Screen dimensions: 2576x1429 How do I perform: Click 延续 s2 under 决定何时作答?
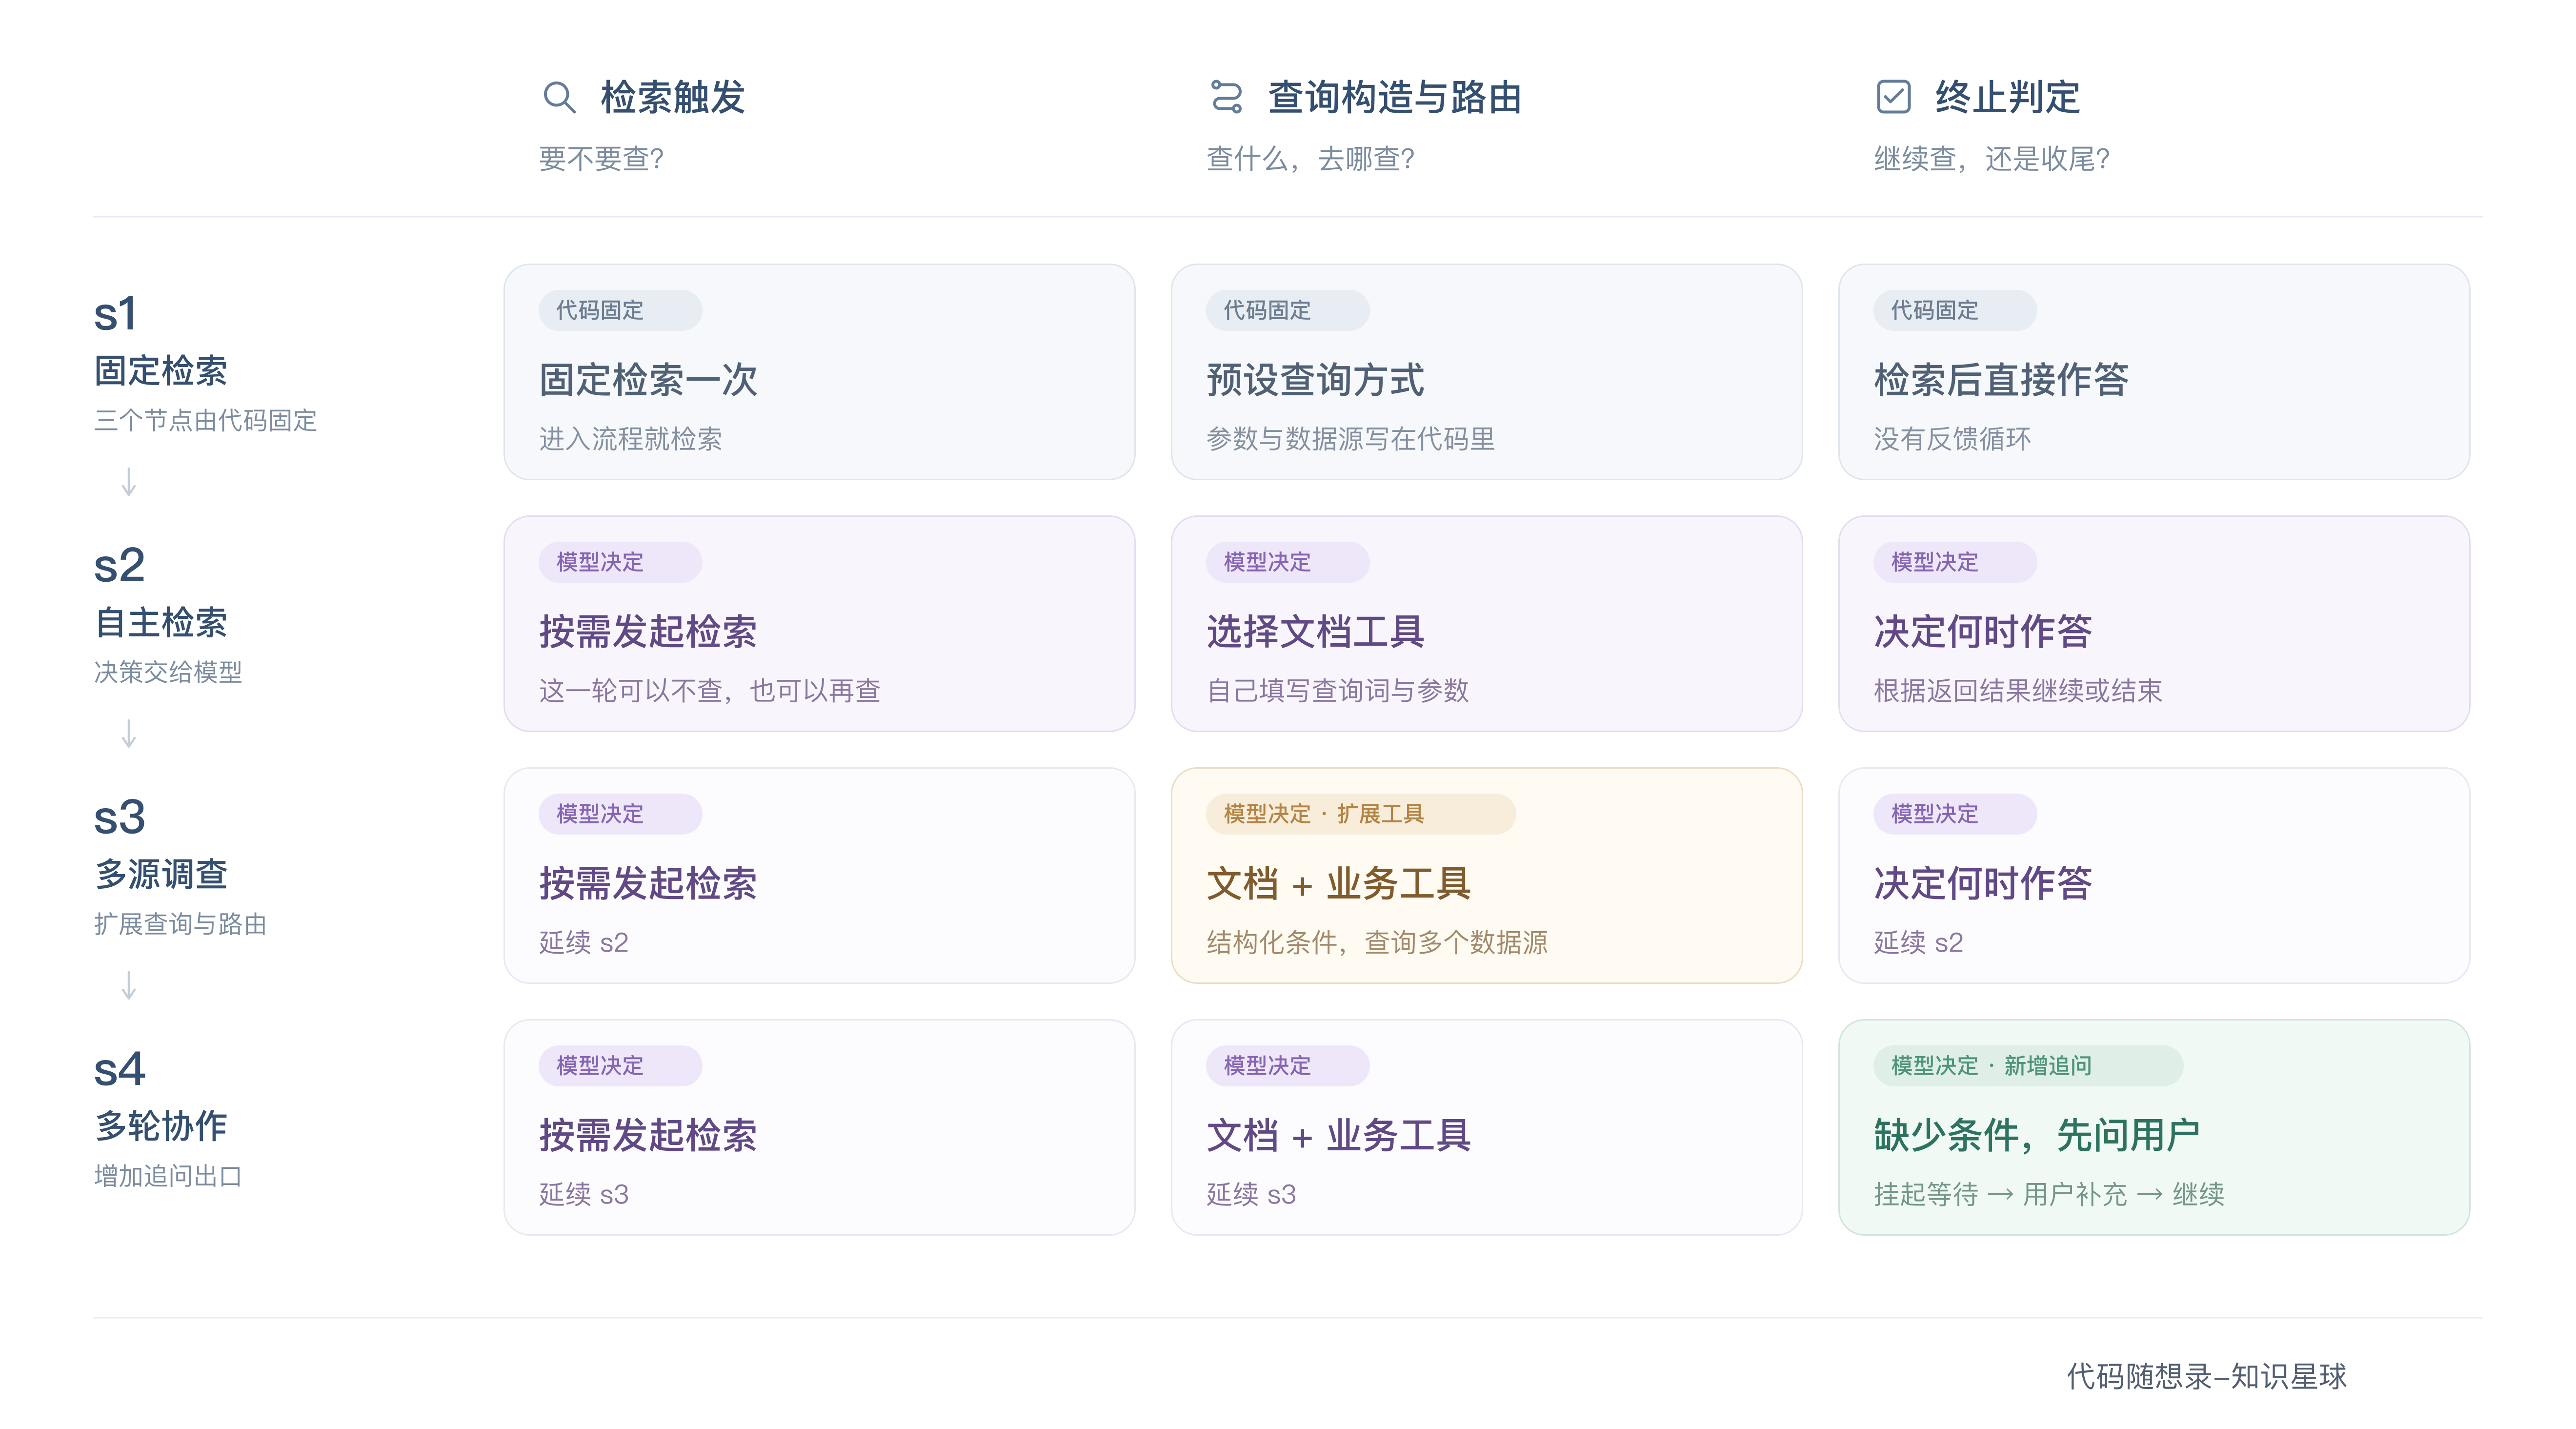point(1919,943)
